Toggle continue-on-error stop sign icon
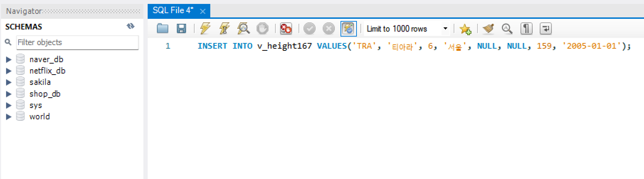 286,28
